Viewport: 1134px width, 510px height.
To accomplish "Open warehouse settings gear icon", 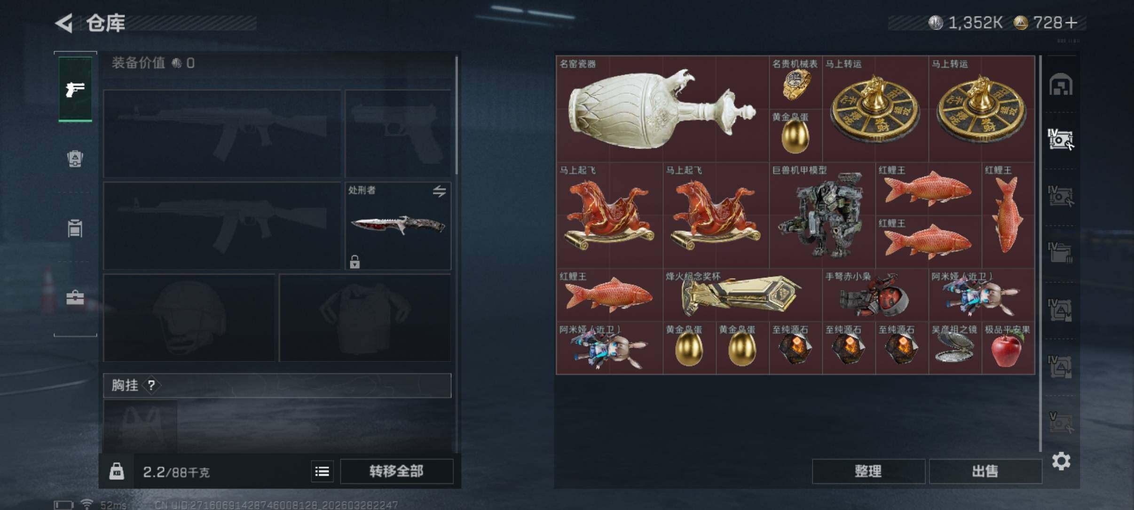I will click(x=1061, y=461).
